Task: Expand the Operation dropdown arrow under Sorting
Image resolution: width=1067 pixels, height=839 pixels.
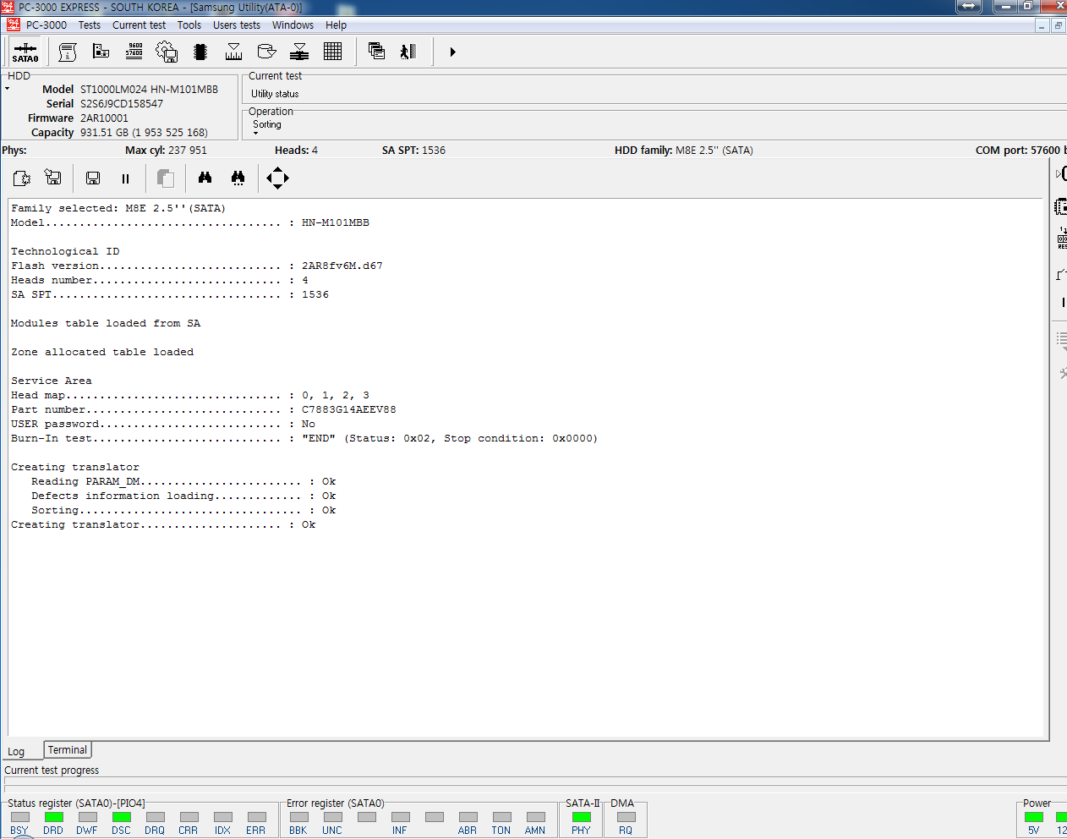Action: 255,134
